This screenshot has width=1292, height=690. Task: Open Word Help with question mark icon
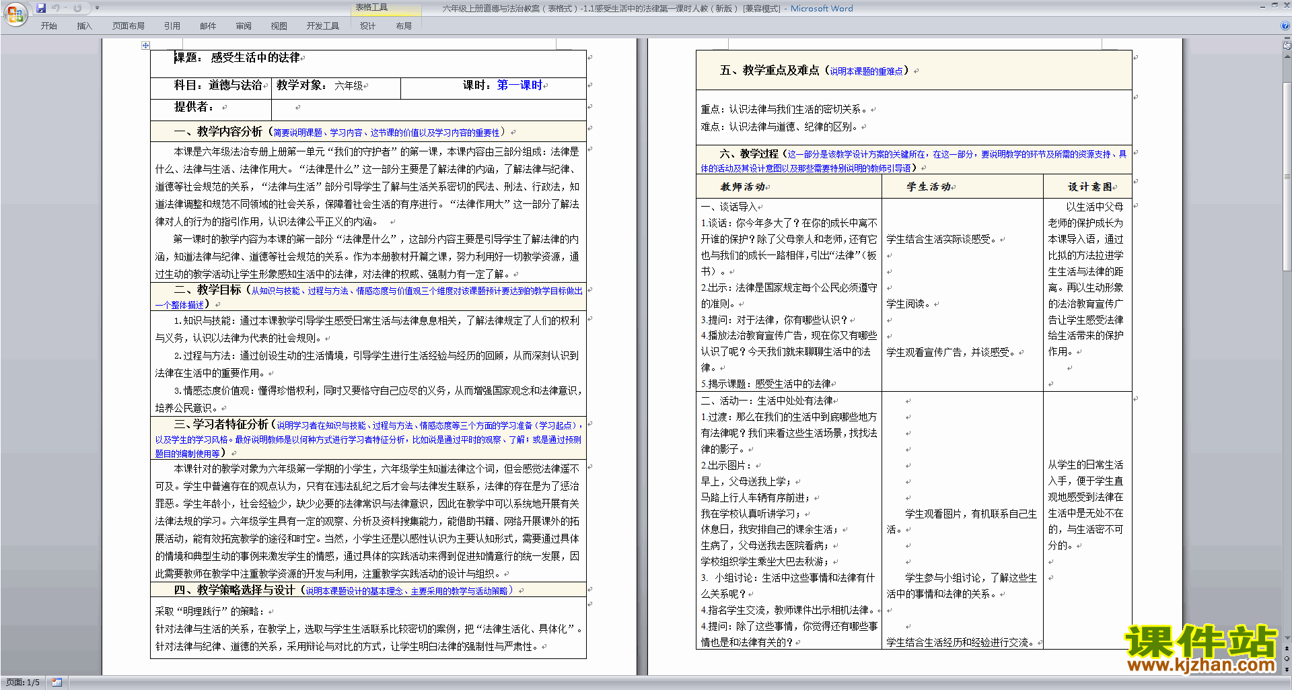1285,26
